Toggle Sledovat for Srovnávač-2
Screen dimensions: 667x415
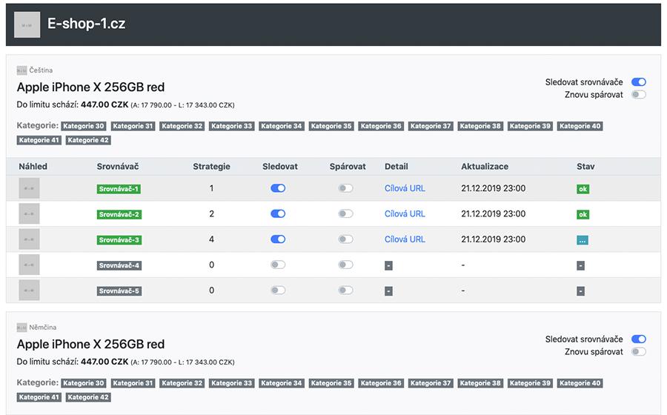coord(278,214)
